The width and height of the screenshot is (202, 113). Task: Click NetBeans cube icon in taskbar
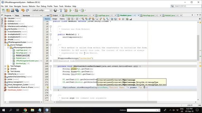click(47, 110)
